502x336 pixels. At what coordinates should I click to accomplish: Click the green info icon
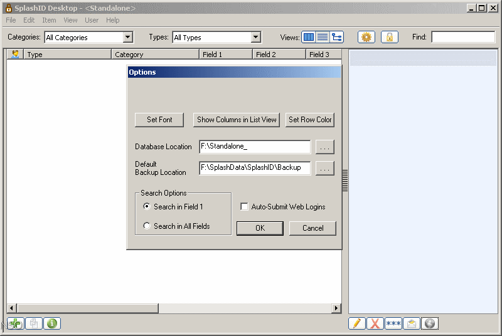click(52, 323)
